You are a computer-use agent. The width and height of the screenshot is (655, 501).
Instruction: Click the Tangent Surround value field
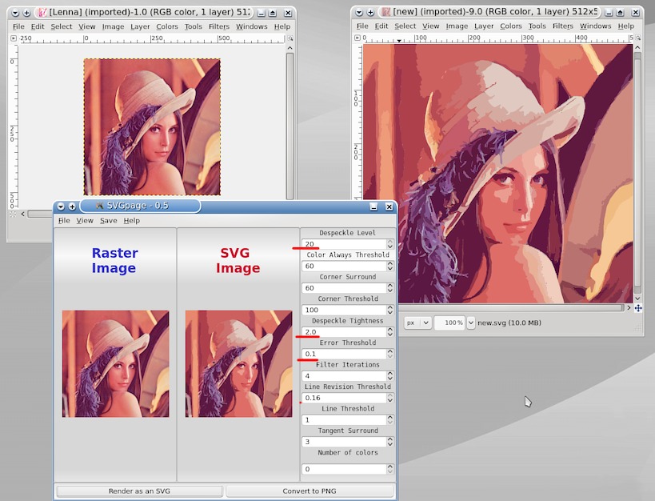click(344, 442)
